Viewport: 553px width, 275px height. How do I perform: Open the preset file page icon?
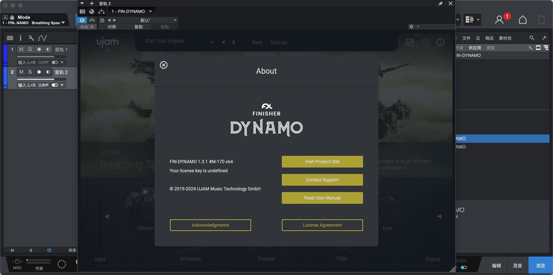102,20
